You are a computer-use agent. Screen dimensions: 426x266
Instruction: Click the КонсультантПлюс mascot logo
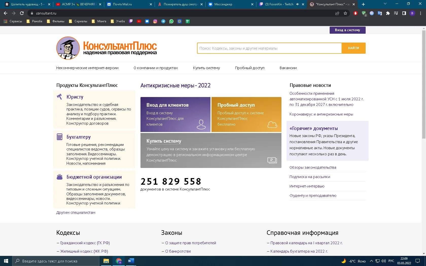coord(68,48)
